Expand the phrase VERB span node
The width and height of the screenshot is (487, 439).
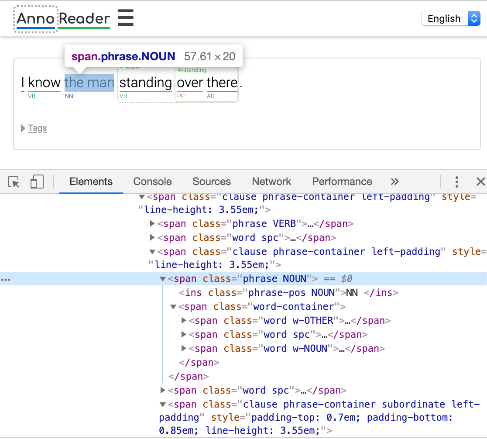point(152,224)
